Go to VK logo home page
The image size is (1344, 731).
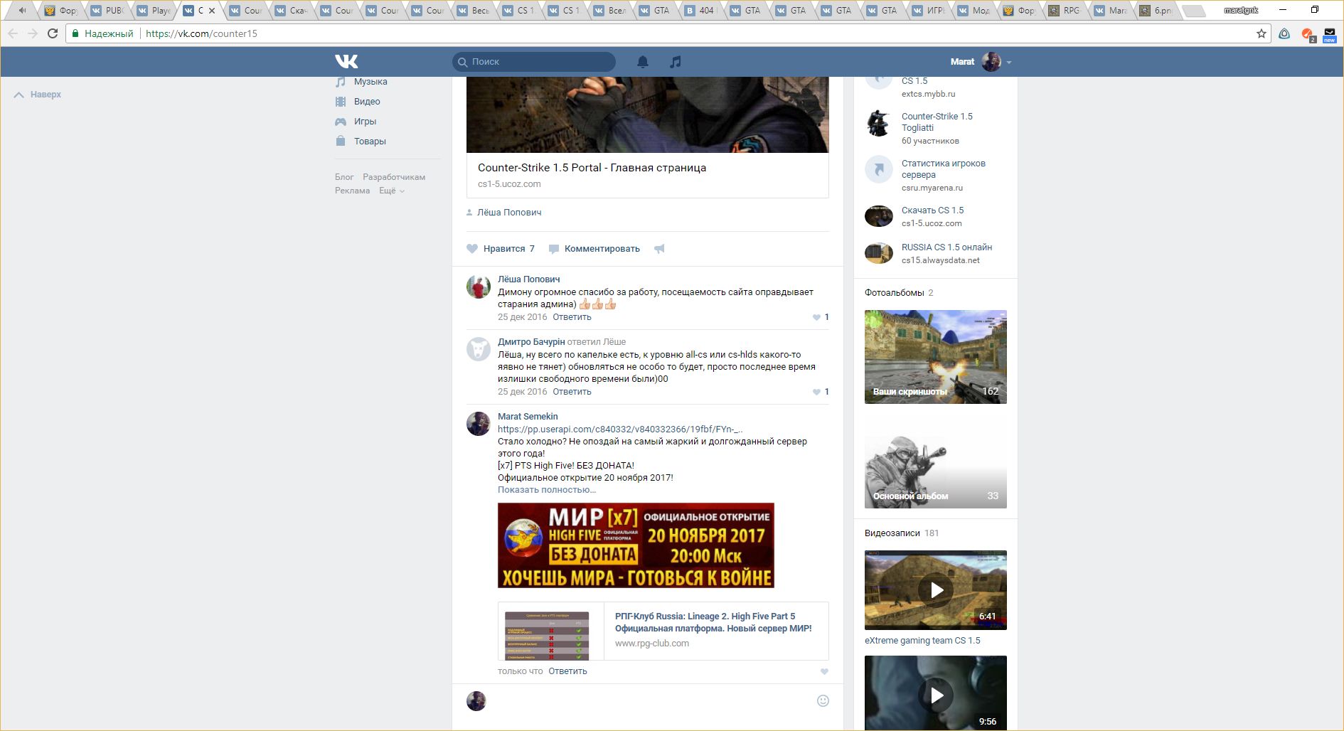[346, 62]
